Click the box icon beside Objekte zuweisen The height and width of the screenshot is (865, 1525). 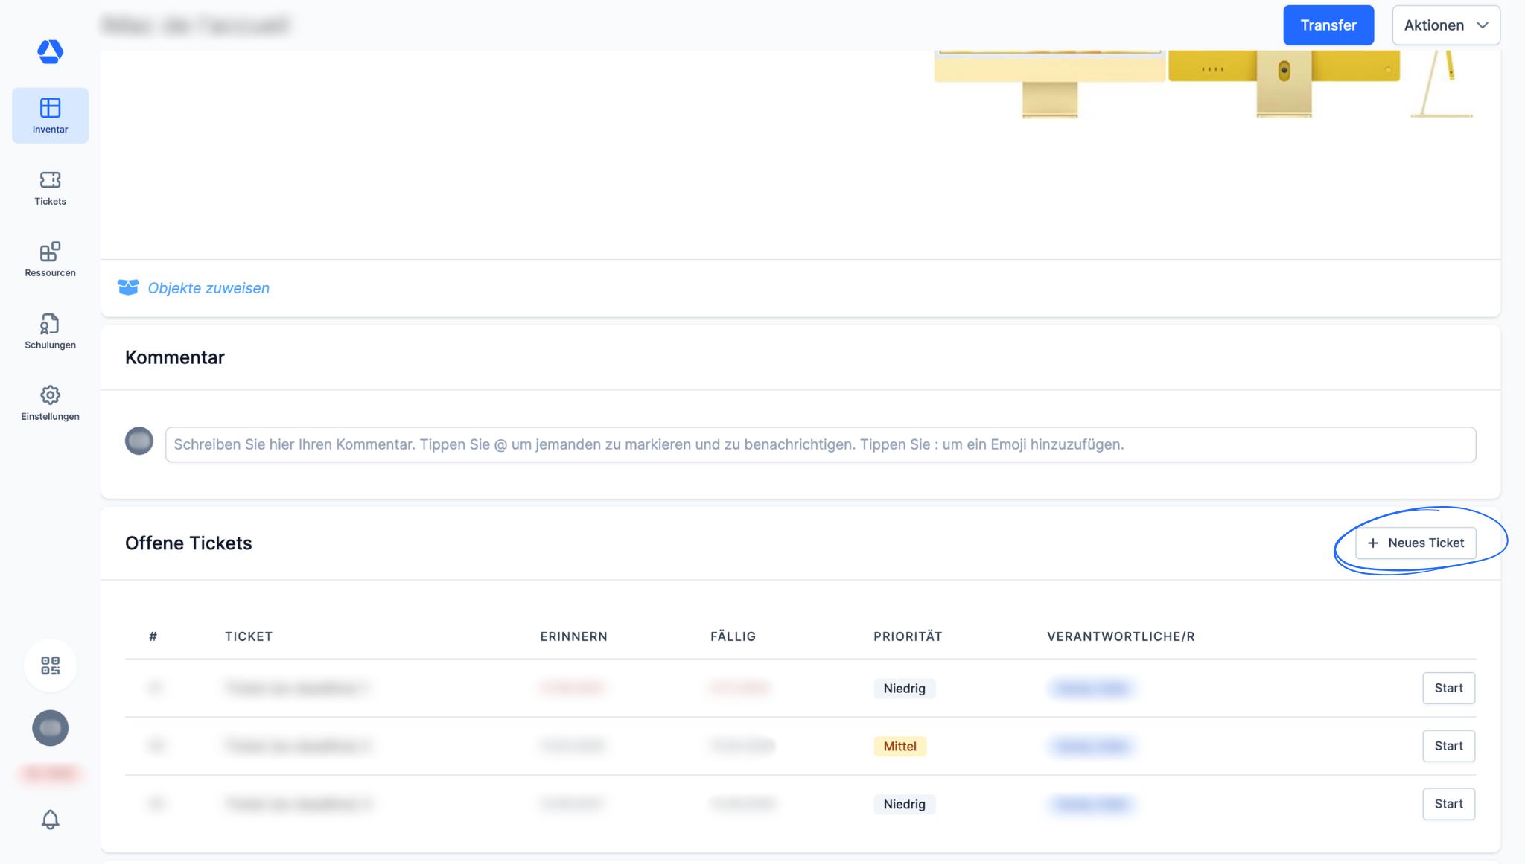click(128, 287)
